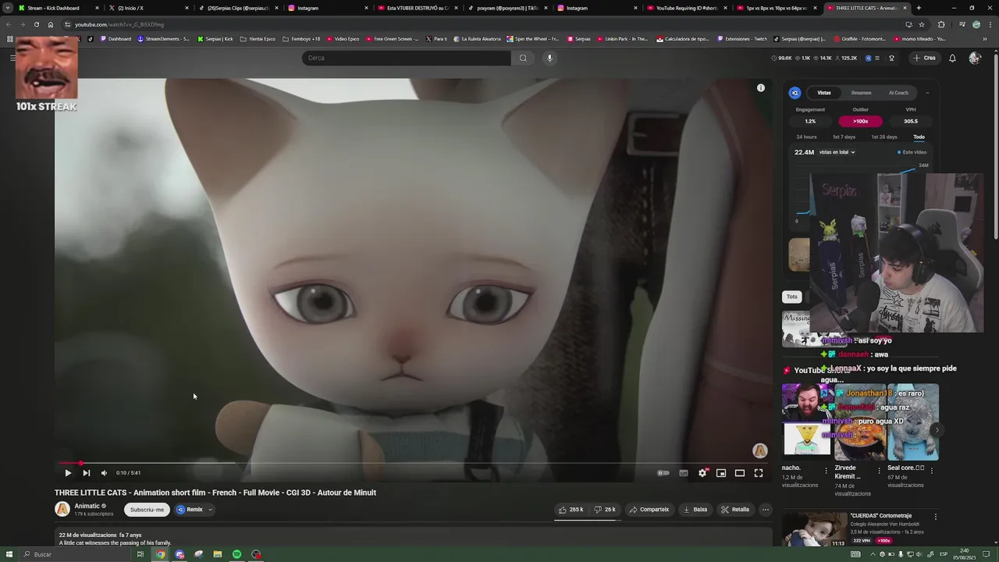The width and height of the screenshot is (999, 562).
Task: Open the Windows Start menu
Action: click(x=9, y=554)
